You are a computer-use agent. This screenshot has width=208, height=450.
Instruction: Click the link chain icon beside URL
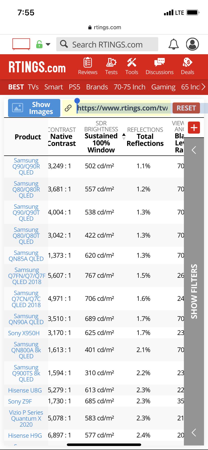pyautogui.click(x=68, y=108)
